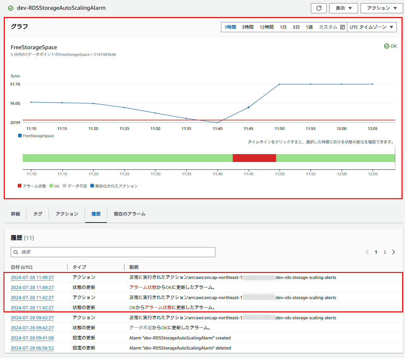The image size is (405, 358).
Task: Click the OK state indicator in graph corner
Action: coord(390,46)
